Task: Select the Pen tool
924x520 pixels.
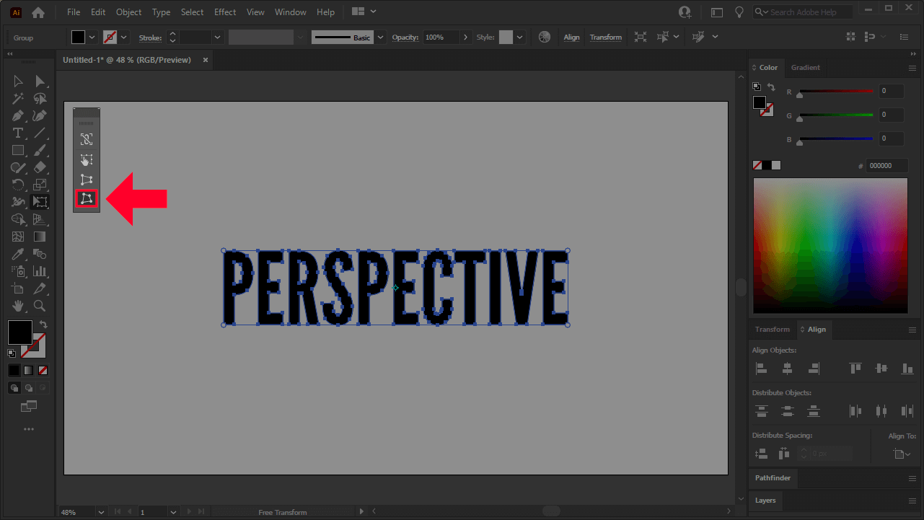Action: (x=18, y=115)
